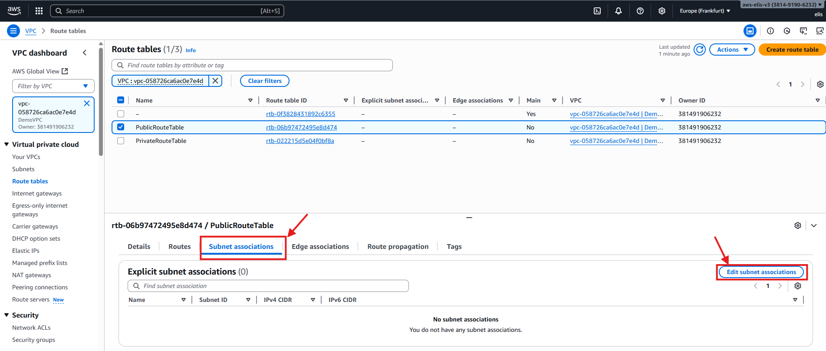Check the unnamed main route table row
826x351 pixels.
[121, 114]
